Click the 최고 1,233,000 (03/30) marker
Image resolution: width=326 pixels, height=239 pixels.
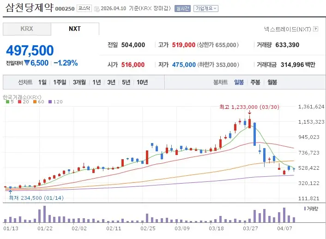pos(249,107)
